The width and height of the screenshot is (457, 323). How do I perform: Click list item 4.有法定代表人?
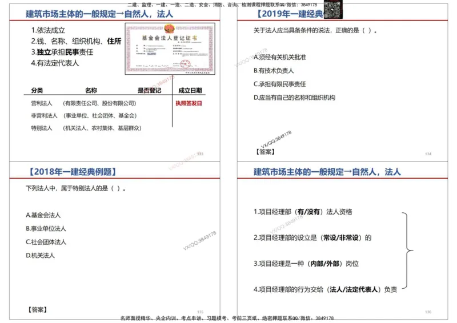click(55, 63)
